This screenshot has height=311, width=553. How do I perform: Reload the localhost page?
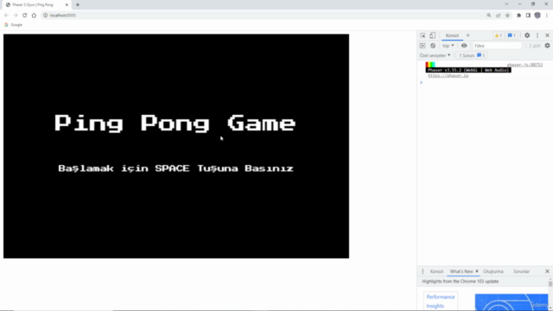[x=25, y=16]
